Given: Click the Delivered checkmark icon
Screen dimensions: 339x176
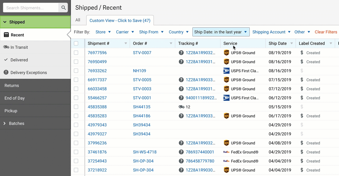Looking at the screenshot, I should point(7,60).
